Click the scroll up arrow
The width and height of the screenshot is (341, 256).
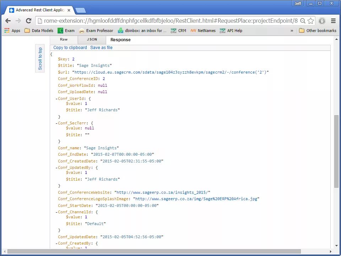[x=336, y=39]
